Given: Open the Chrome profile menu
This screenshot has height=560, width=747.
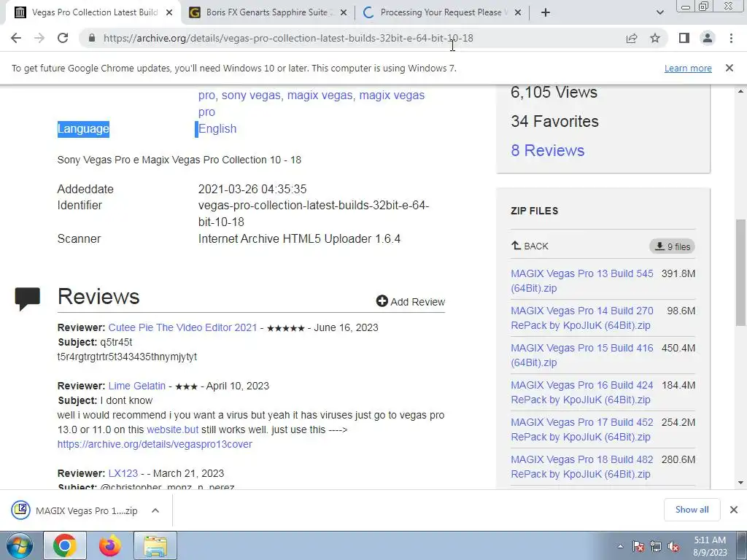Looking at the screenshot, I should pos(708,38).
